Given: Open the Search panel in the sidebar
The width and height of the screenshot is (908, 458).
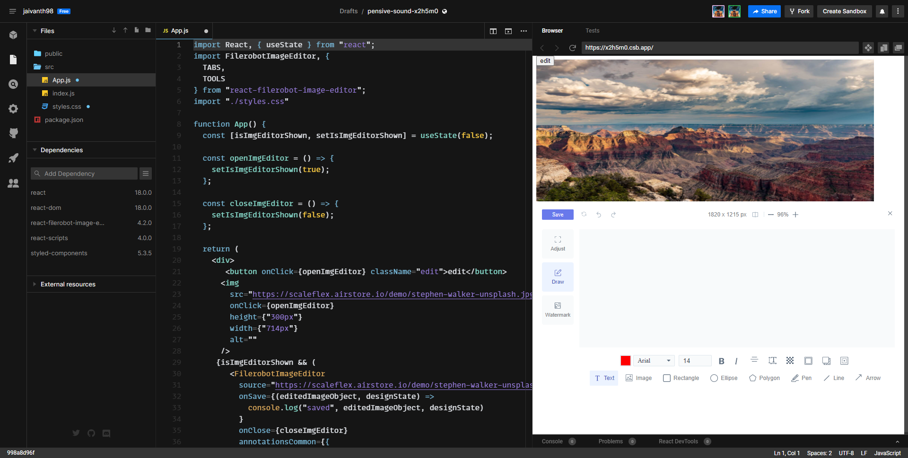Looking at the screenshot, I should pyautogui.click(x=13, y=84).
